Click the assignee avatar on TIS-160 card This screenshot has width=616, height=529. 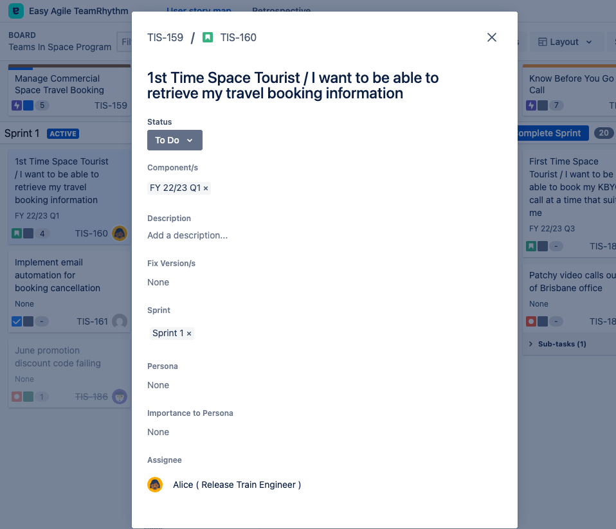pos(119,233)
